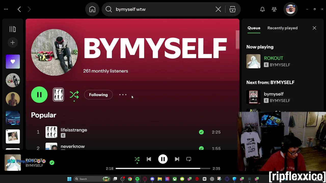This screenshot has height=183, width=326.
Task: Toggle shuffle on the artist page
Action: pos(74,95)
